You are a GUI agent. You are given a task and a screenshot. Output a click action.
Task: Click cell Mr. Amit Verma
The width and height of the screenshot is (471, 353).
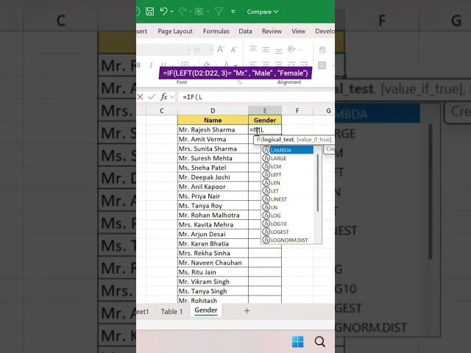click(x=213, y=139)
